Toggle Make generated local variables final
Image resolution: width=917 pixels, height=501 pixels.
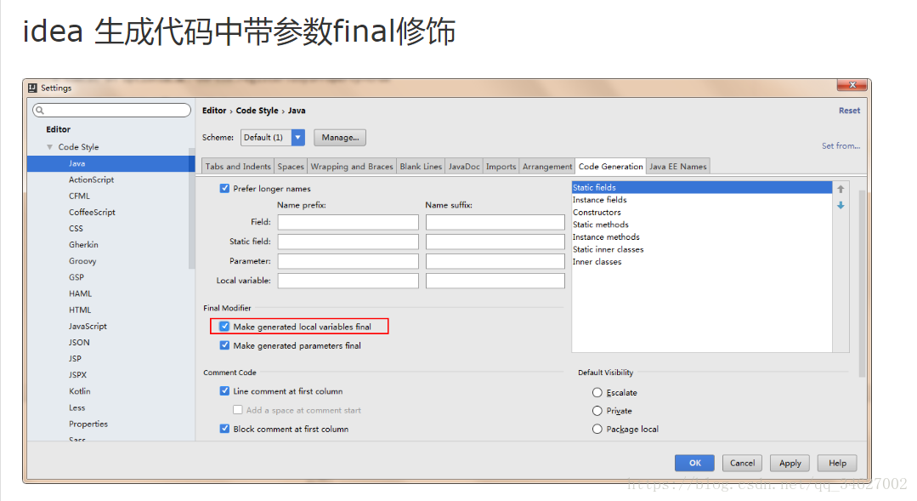pyautogui.click(x=224, y=327)
